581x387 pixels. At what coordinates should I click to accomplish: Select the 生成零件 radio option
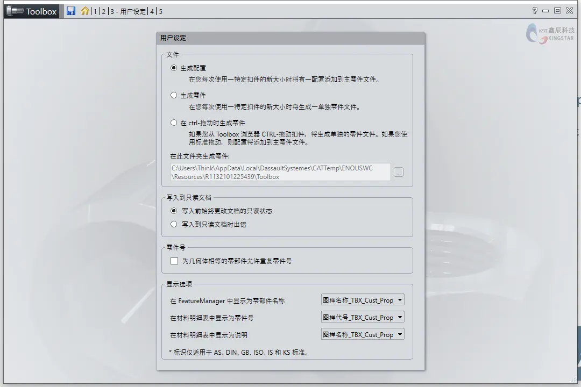(174, 95)
